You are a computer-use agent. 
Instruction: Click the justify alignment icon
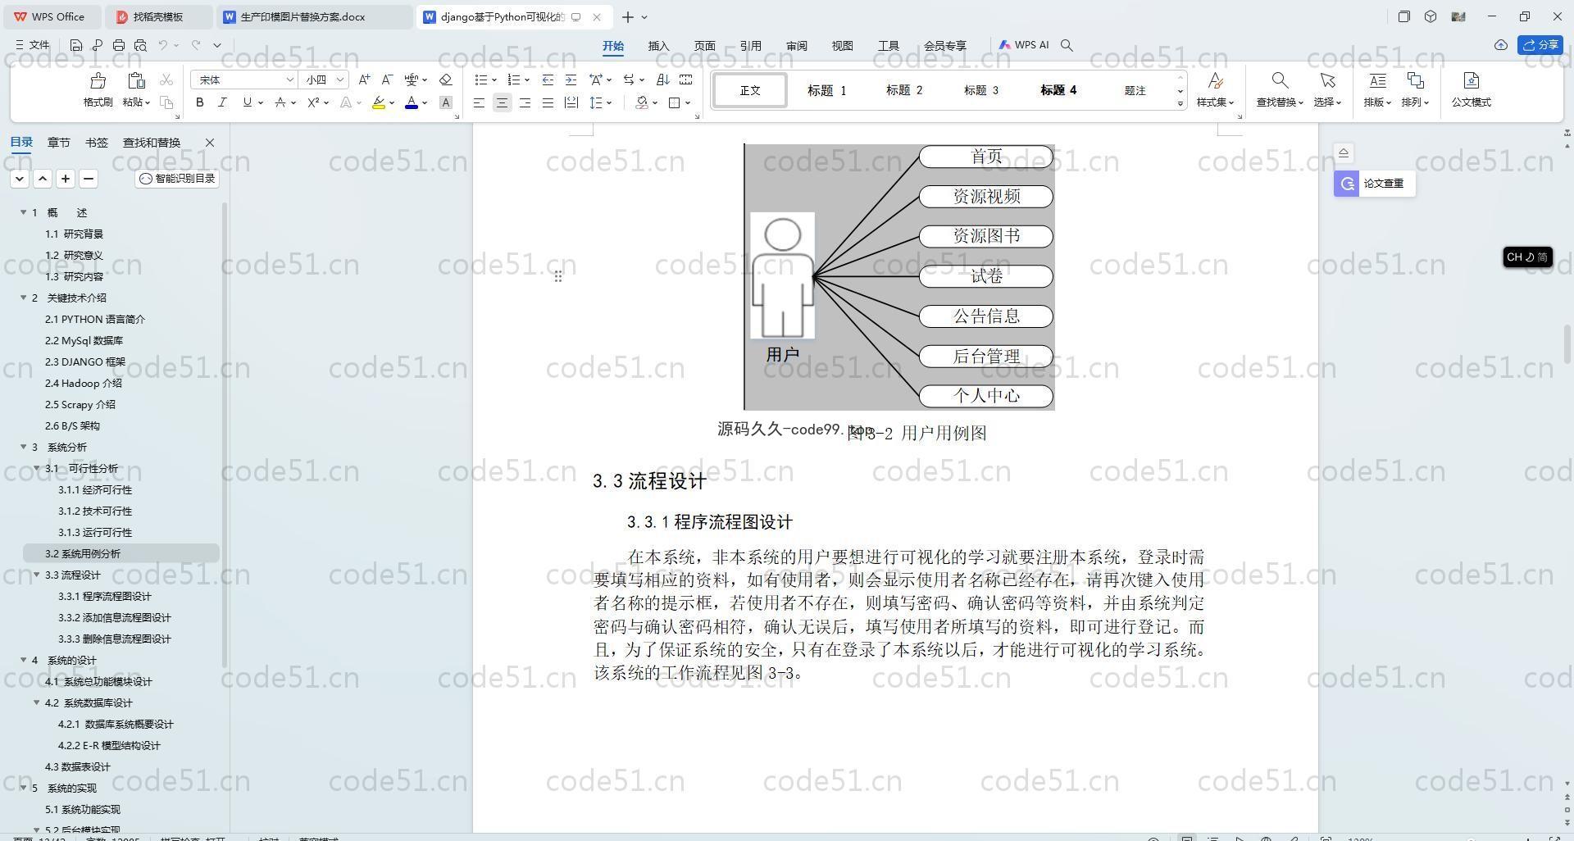[548, 102]
